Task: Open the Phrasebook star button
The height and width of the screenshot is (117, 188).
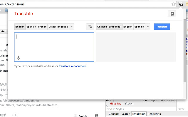Action: (172, 14)
